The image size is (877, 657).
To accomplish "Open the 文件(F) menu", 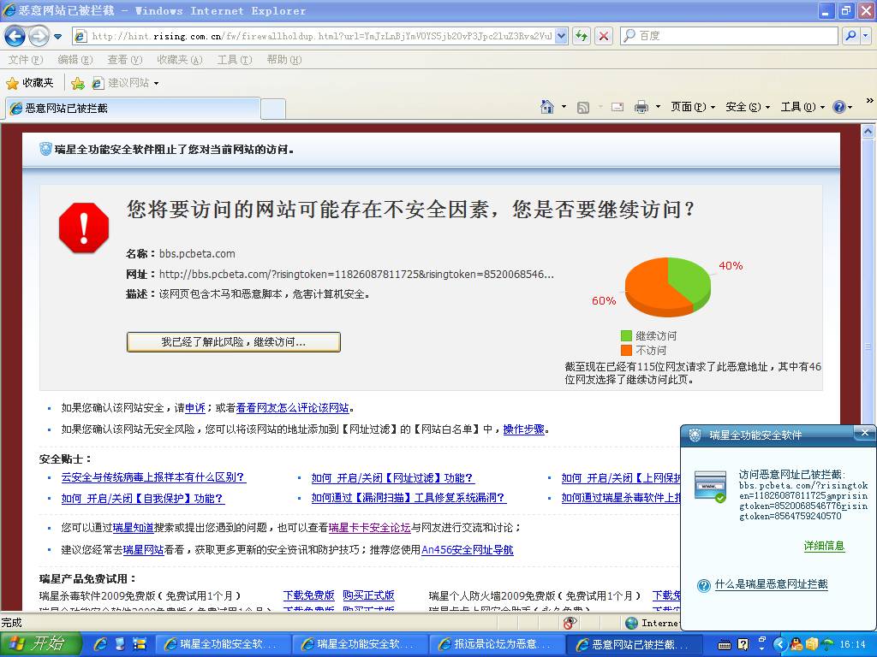I will [x=25, y=60].
